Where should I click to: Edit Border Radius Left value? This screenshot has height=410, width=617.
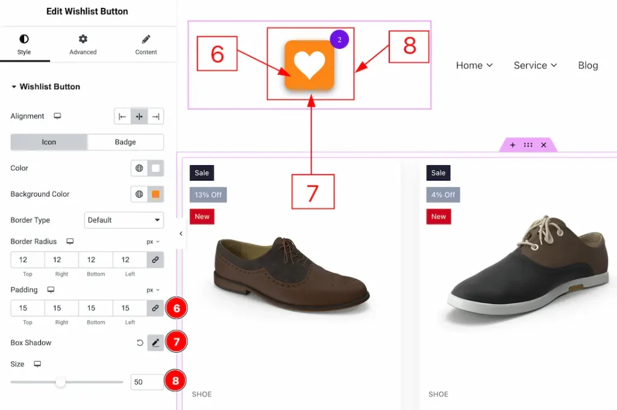tap(130, 260)
